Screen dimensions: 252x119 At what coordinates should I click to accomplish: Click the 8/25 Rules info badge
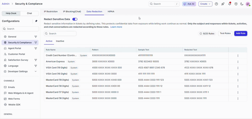click(207, 34)
